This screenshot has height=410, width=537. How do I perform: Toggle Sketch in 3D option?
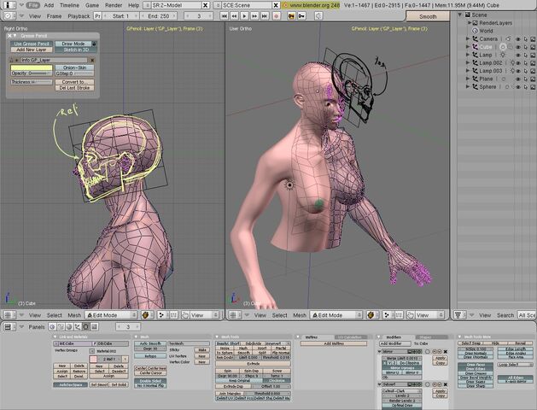tap(76, 50)
